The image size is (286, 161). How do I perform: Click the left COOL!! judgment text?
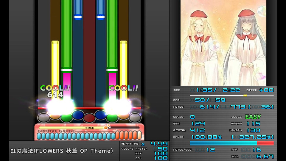coord(55,88)
